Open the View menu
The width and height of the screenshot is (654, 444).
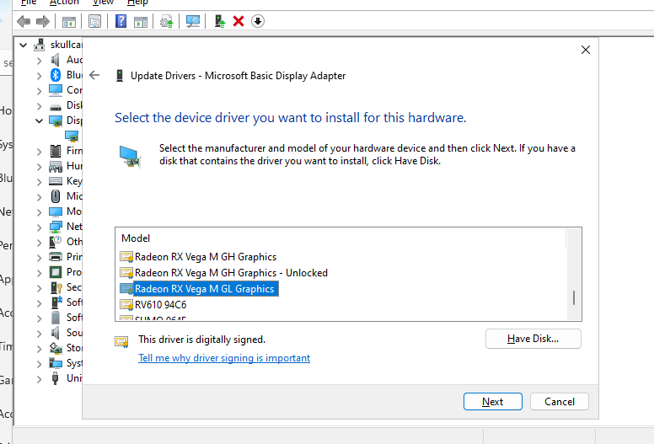[x=103, y=3]
